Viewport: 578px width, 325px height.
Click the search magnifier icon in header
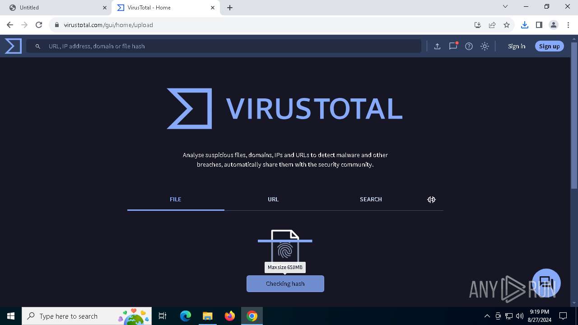pyautogui.click(x=38, y=46)
